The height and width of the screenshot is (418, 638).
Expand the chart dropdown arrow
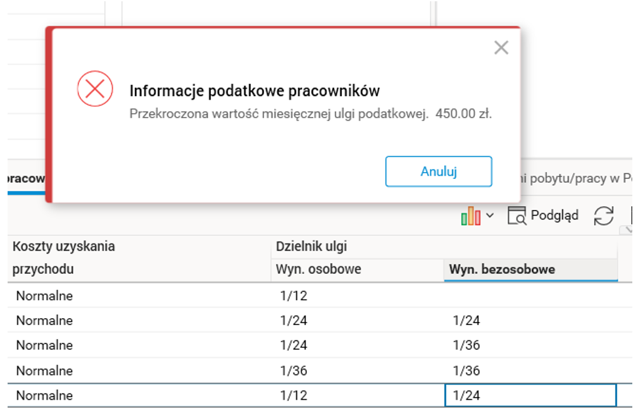[x=490, y=216]
